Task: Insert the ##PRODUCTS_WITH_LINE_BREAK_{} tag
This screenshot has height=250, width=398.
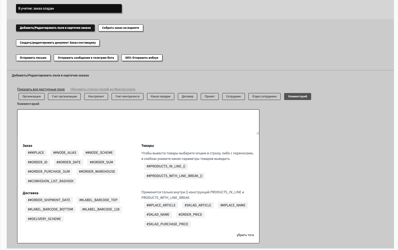Action: coord(174,176)
